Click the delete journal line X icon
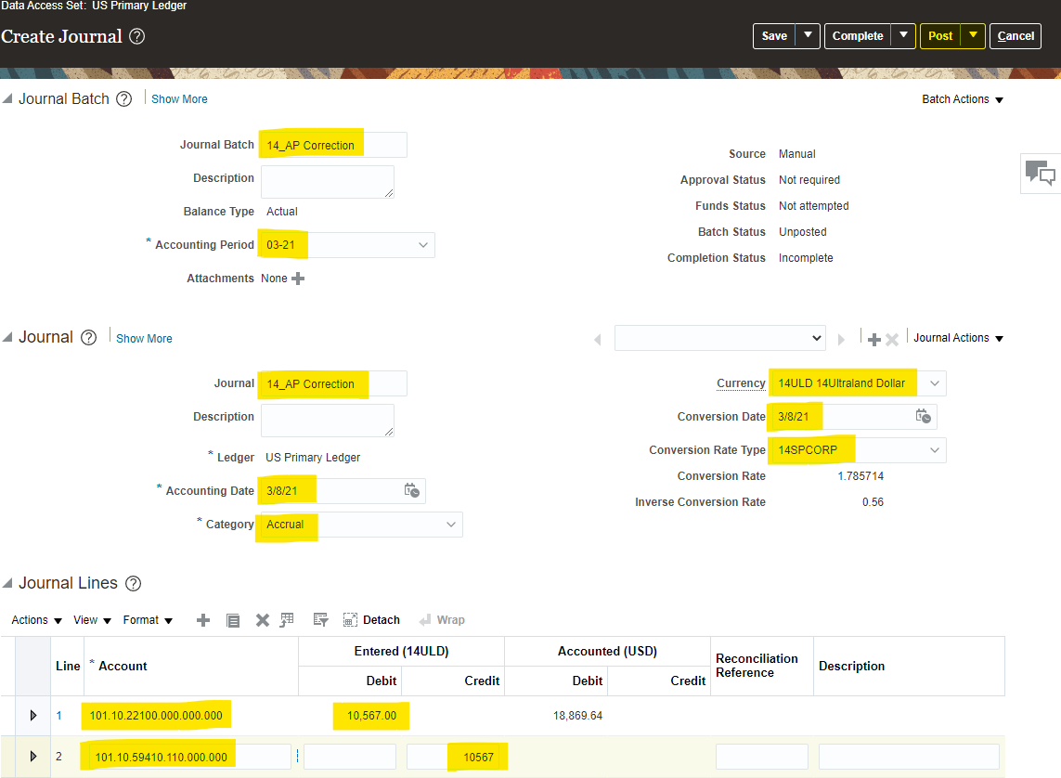Image resolution: width=1061 pixels, height=778 pixels. click(x=263, y=620)
